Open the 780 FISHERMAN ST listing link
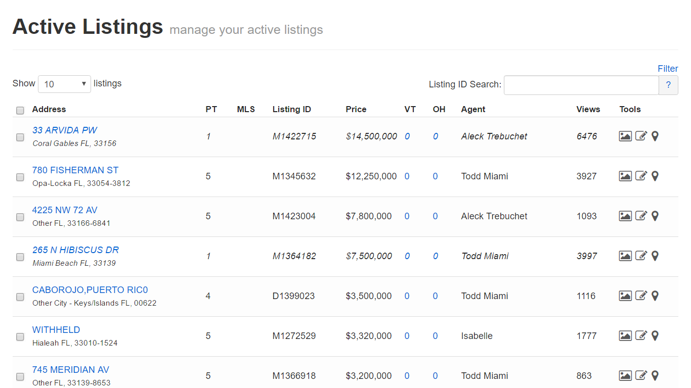Viewport: 691px width, 388px height. tap(75, 170)
